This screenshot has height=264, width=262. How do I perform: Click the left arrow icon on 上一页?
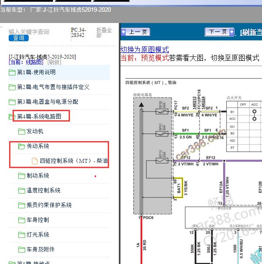pos(123,32)
